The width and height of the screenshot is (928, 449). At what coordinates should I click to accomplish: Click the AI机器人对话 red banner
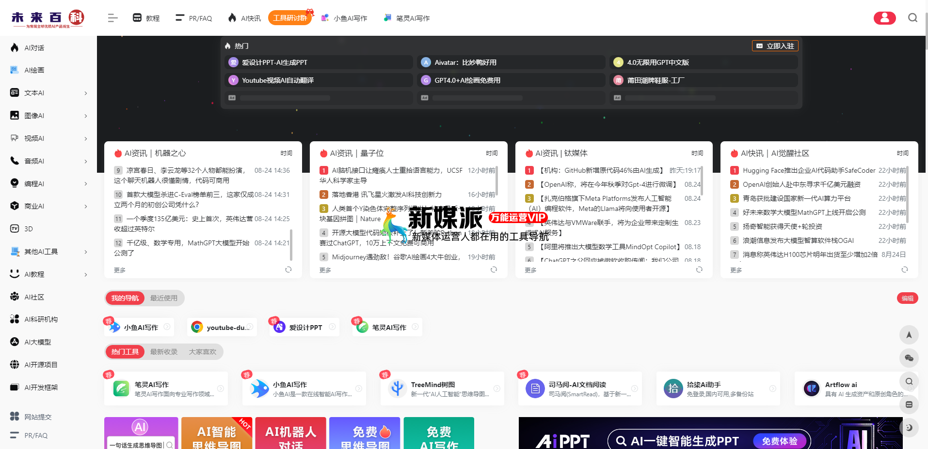[x=291, y=433]
